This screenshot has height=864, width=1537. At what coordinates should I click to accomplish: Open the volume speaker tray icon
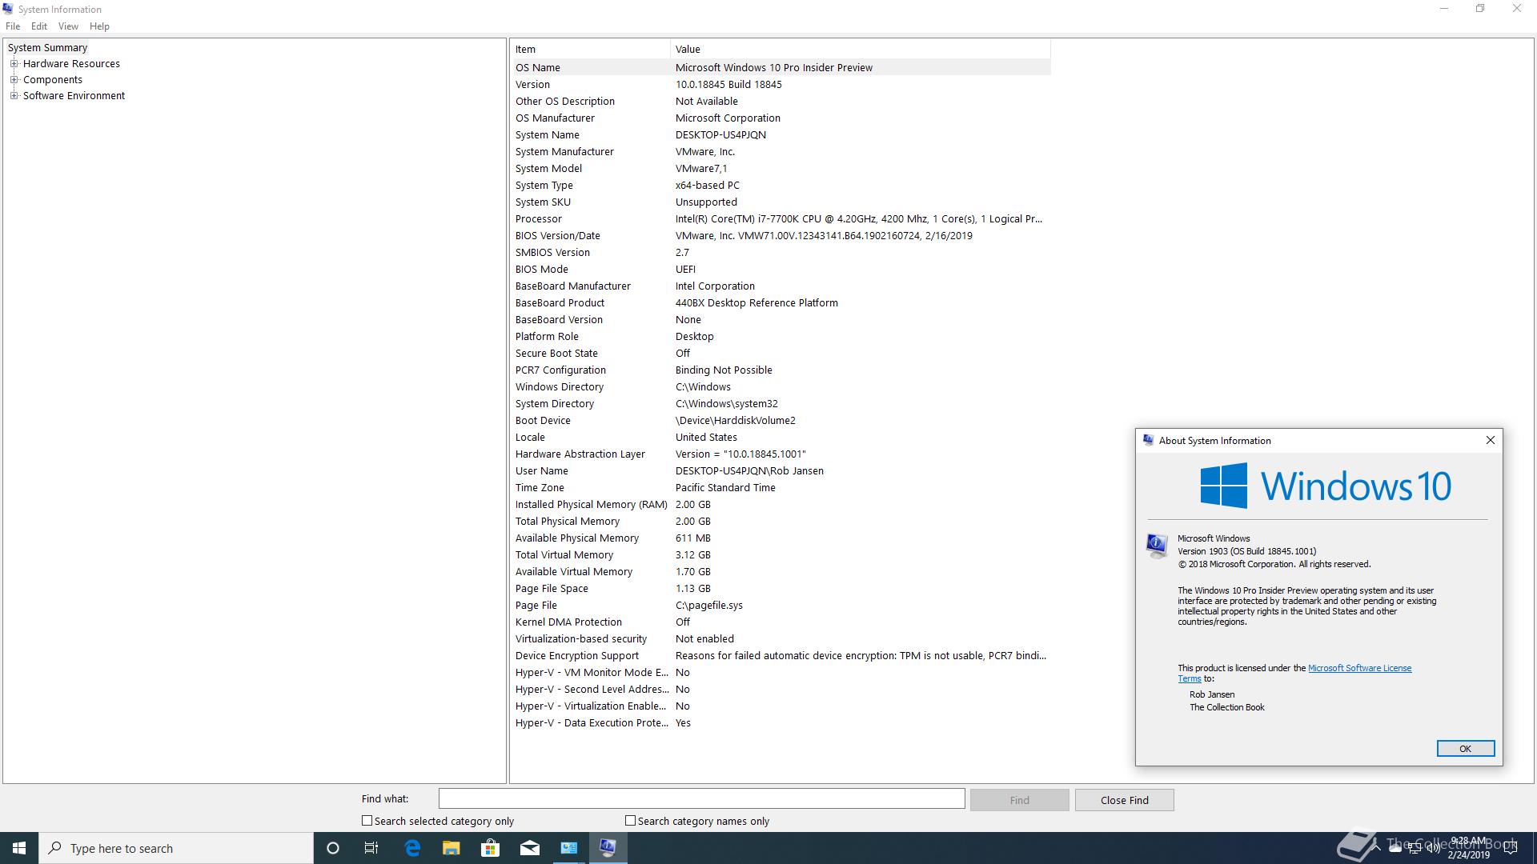(1434, 848)
